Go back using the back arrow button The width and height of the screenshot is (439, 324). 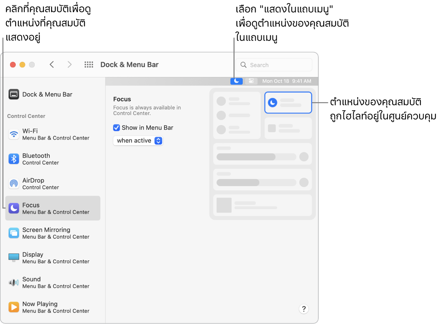coord(52,65)
